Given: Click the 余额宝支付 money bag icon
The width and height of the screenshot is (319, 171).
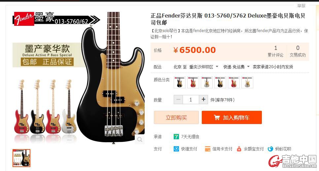Looking at the screenshot, I should (x=239, y=149).
